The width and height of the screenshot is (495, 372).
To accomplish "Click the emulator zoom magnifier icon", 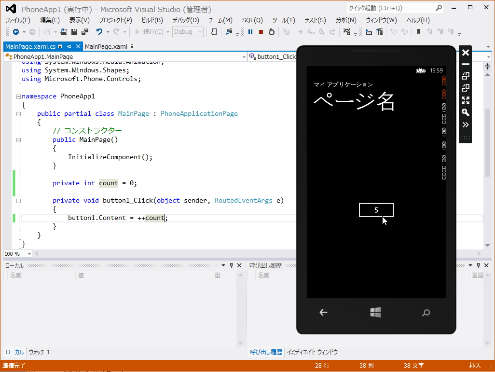I will tap(466, 112).
